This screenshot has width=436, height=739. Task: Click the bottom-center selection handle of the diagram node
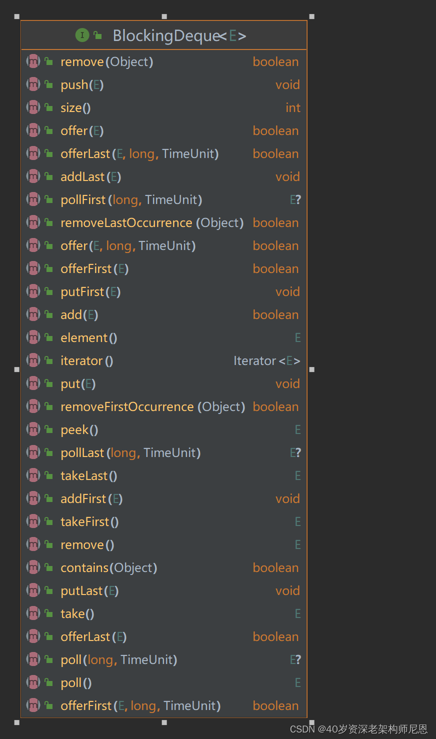(x=164, y=722)
